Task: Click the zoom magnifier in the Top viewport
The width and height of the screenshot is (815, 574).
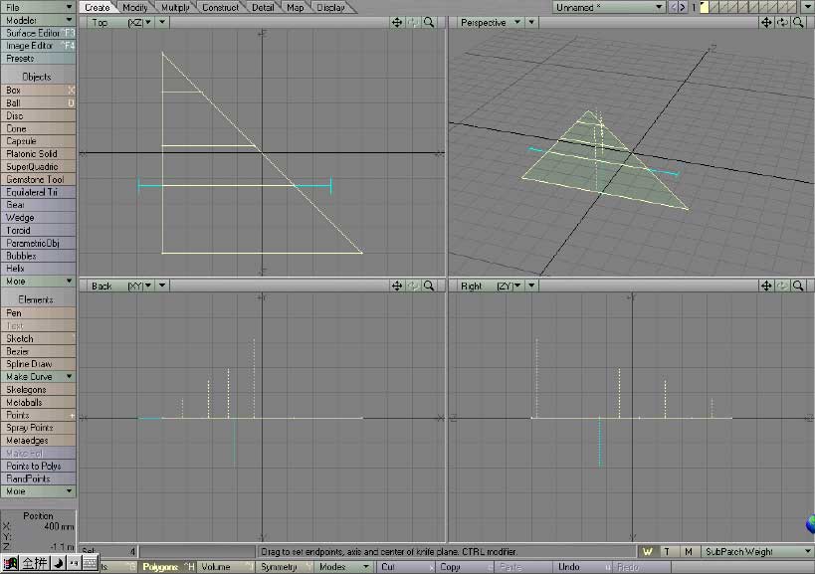Action: (429, 22)
